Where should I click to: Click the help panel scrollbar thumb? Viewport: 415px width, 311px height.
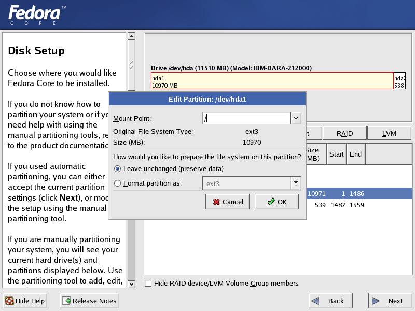pos(132,65)
